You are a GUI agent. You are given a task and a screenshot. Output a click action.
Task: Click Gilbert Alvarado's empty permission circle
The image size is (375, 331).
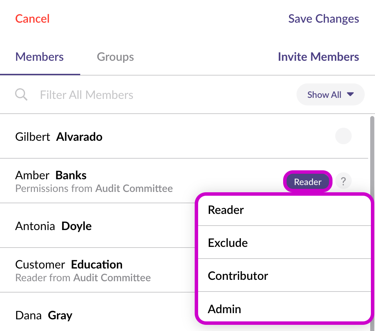point(343,136)
